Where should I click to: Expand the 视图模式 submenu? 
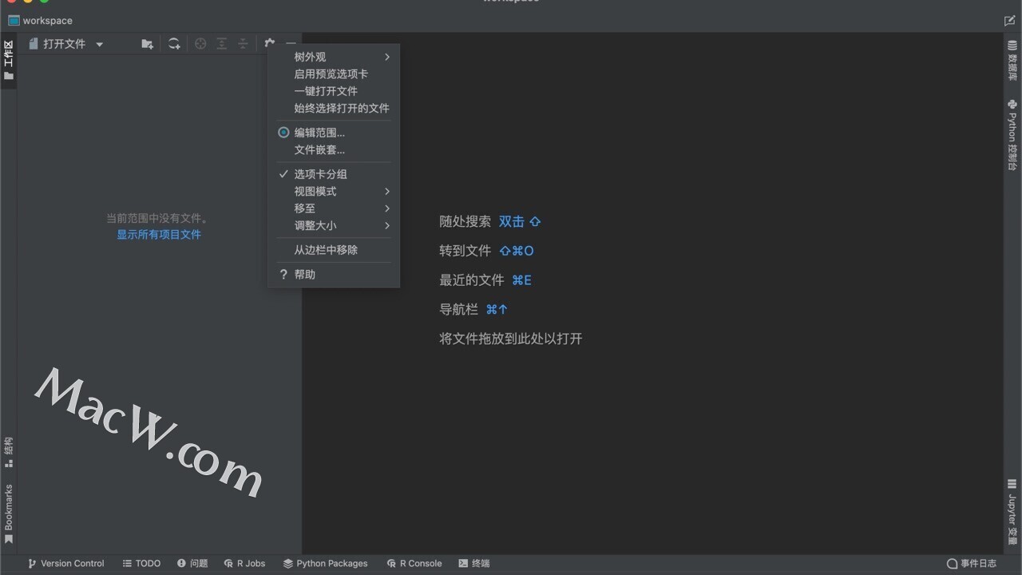pyautogui.click(x=315, y=191)
